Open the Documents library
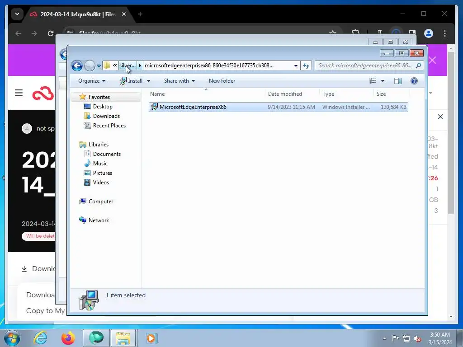 pyautogui.click(x=107, y=154)
